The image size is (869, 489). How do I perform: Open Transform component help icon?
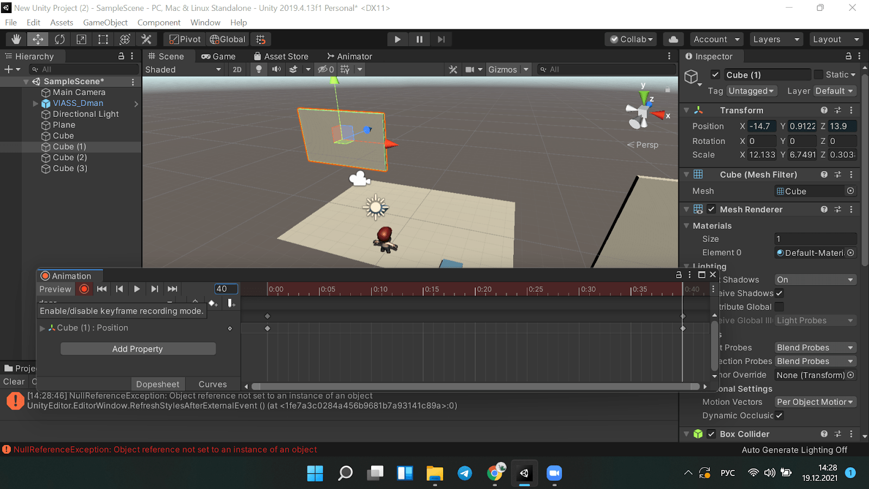pos(824,110)
